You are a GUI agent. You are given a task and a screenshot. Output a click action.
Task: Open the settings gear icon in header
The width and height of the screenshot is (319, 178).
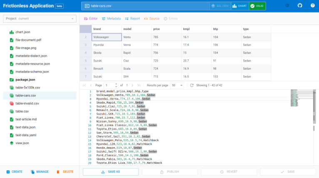(x=287, y=6)
